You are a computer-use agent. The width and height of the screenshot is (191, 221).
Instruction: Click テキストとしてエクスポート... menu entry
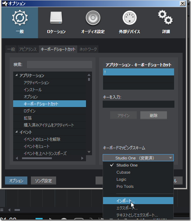point(138,215)
